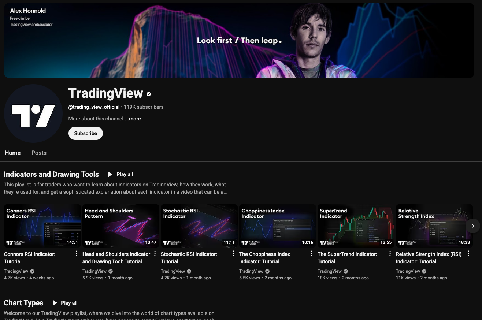Image resolution: width=482 pixels, height=320 pixels.
Task: Play all Chart Types videos
Action: click(65, 303)
